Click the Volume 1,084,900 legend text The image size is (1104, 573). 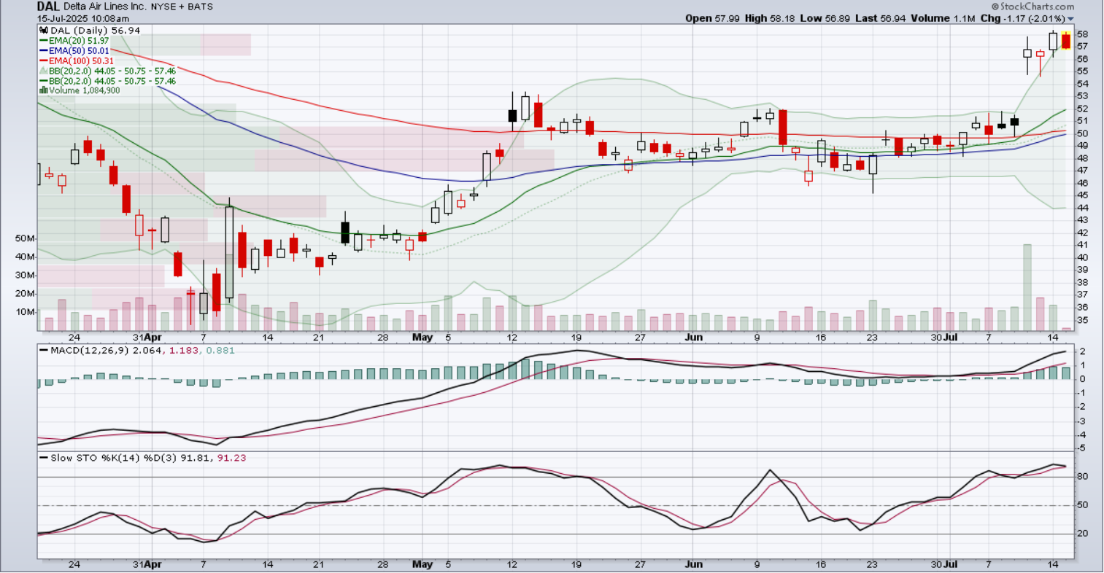coord(85,90)
